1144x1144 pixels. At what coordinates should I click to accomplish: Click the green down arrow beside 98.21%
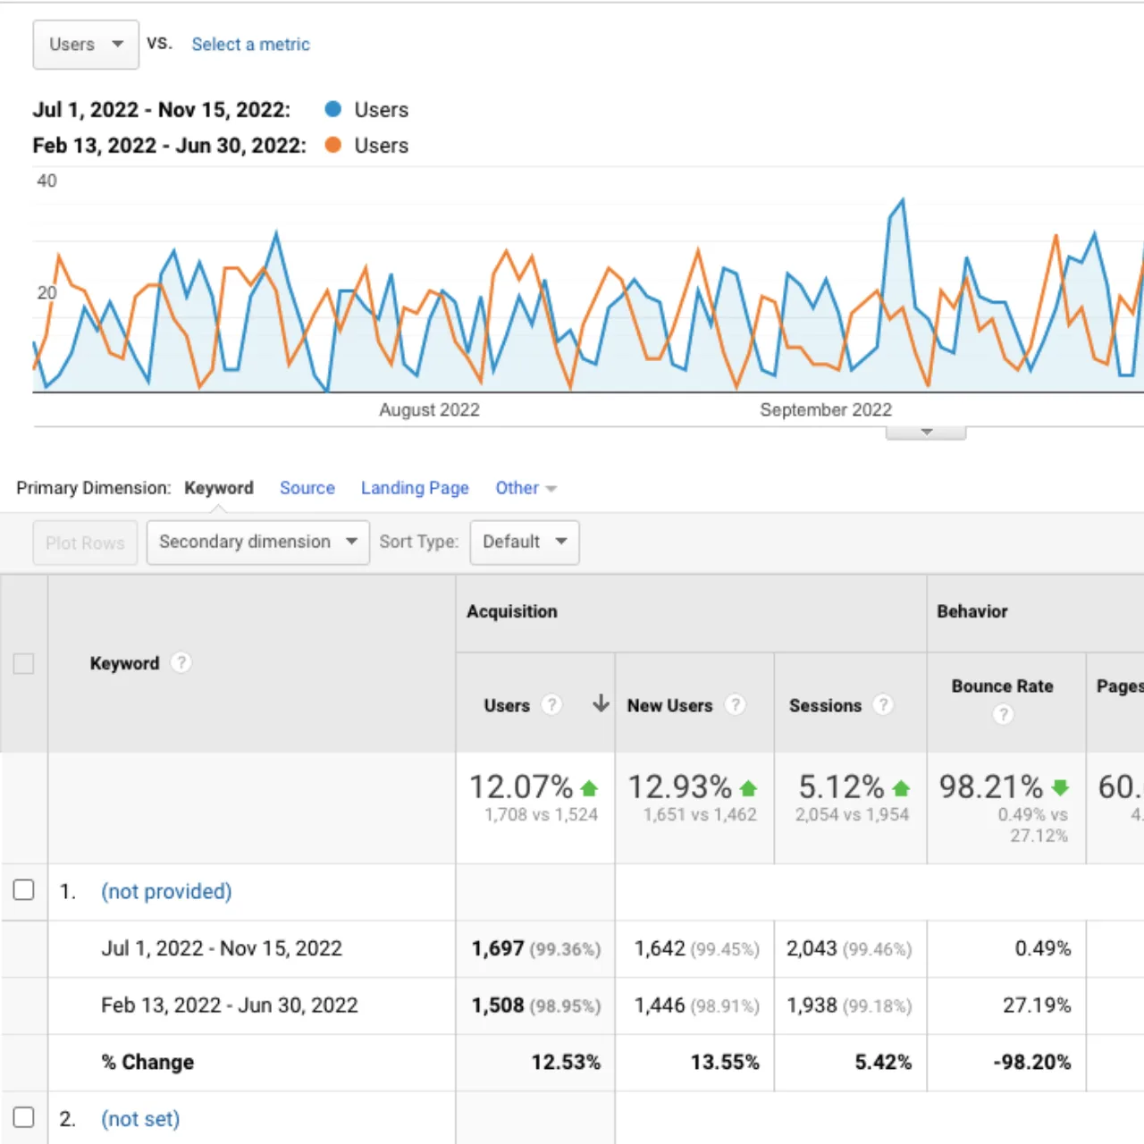1060,787
